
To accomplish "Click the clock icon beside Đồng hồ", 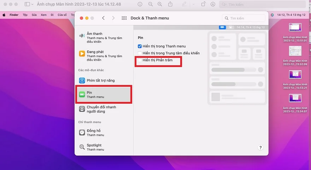I will [82, 132].
